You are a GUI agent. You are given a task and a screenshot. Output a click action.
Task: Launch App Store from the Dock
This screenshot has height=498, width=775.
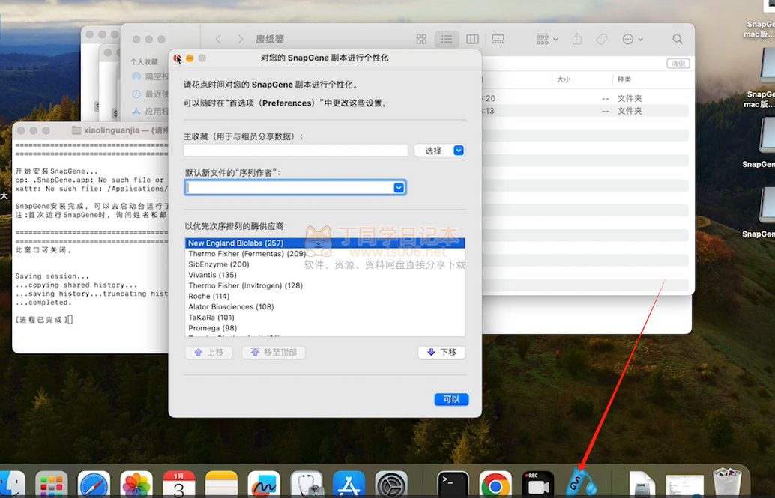tap(349, 485)
